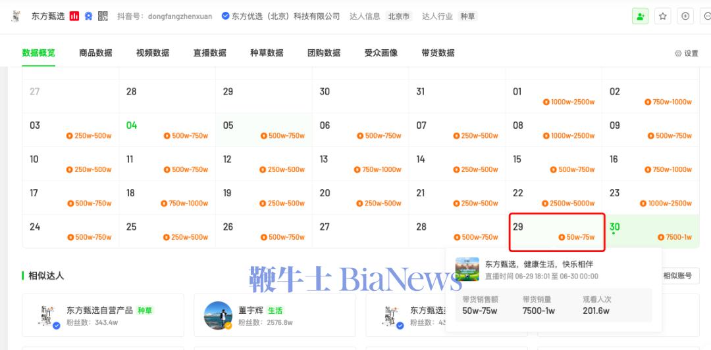Select calendar day 05 with 500w-750w
This screenshot has height=350, width=711.
coord(264,130)
